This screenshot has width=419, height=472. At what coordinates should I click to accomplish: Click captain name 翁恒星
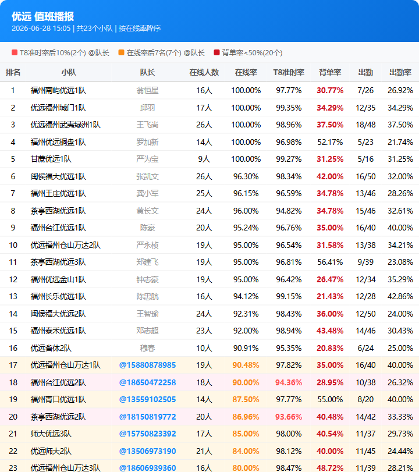(147, 90)
